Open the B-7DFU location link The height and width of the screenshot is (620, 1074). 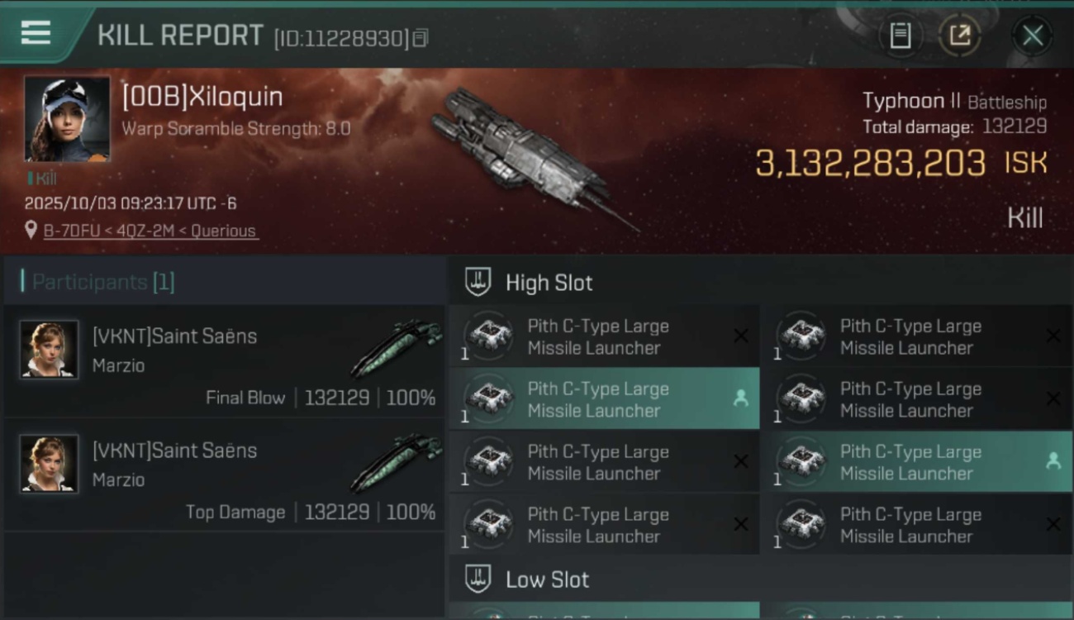[x=150, y=231]
